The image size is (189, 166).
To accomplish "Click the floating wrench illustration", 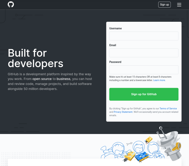I will [x=129, y=144].
